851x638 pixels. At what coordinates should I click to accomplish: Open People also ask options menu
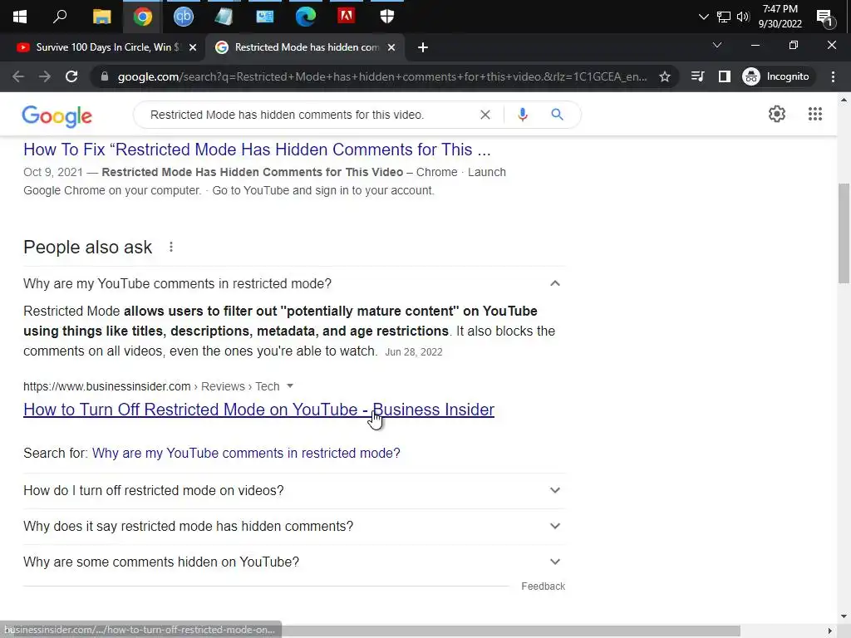pos(171,247)
